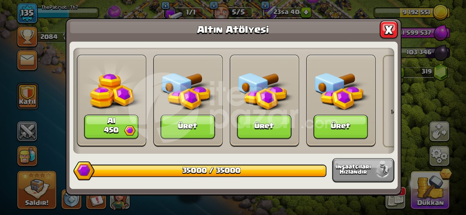466x215 pixels.
Task: Open the barbarian army overview icon
Action: click(x=27, y=156)
